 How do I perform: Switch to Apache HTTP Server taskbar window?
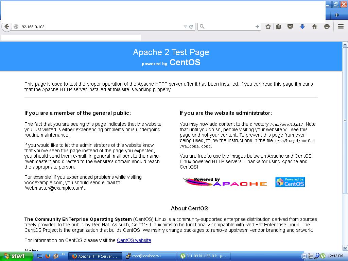pyautogui.click(x=95, y=256)
